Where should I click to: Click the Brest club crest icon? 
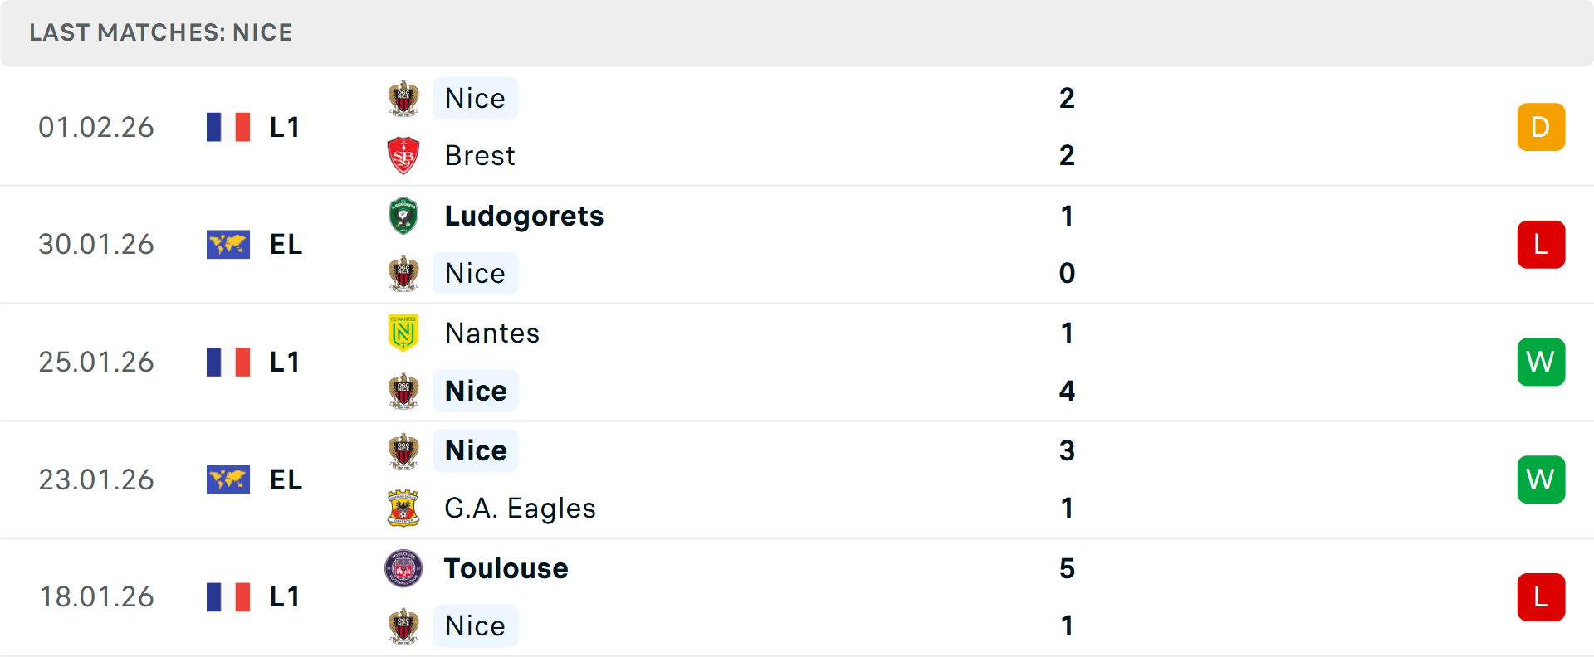[403, 156]
